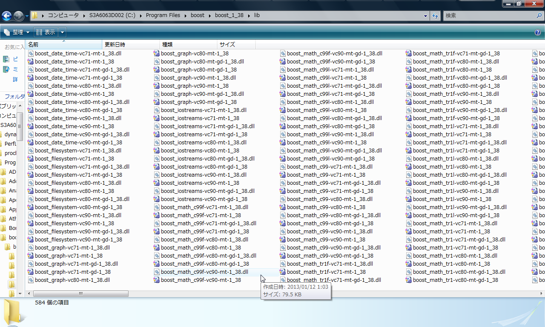Open the Help question mark icon
This screenshot has width=545, height=327.
[x=538, y=32]
